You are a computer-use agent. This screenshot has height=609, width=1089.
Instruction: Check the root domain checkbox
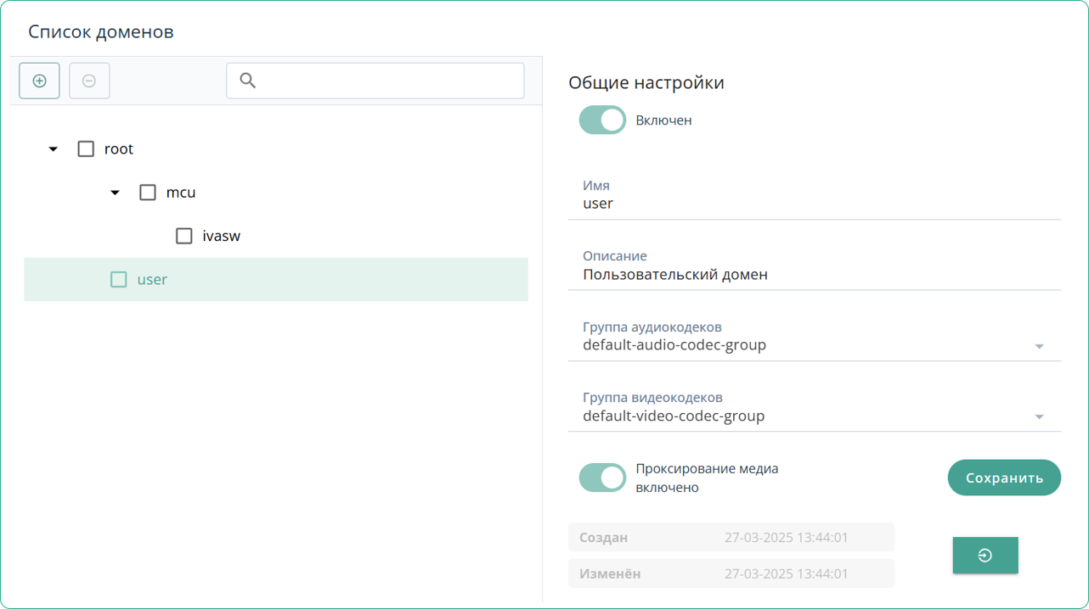[86, 149]
